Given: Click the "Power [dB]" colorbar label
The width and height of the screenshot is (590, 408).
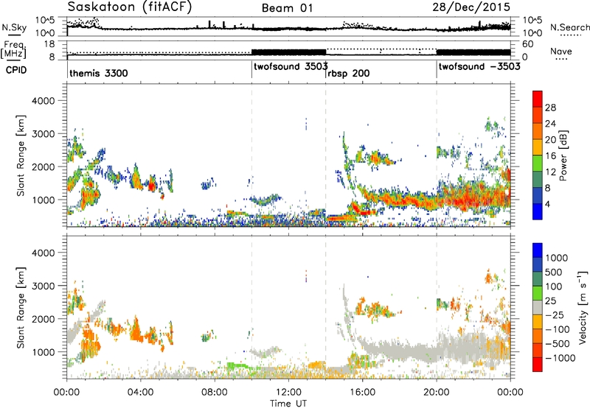Looking at the screenshot, I should 563,155.
